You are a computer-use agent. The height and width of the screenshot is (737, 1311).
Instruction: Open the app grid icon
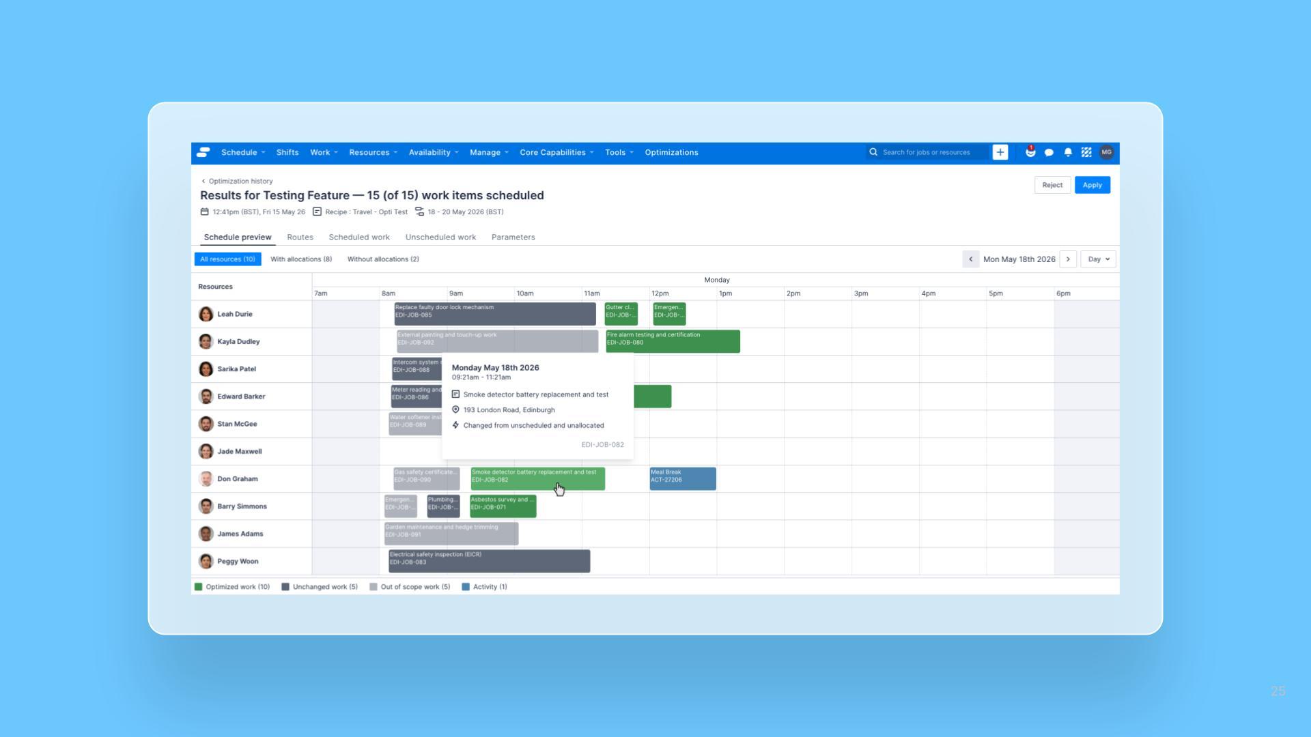tap(1086, 153)
